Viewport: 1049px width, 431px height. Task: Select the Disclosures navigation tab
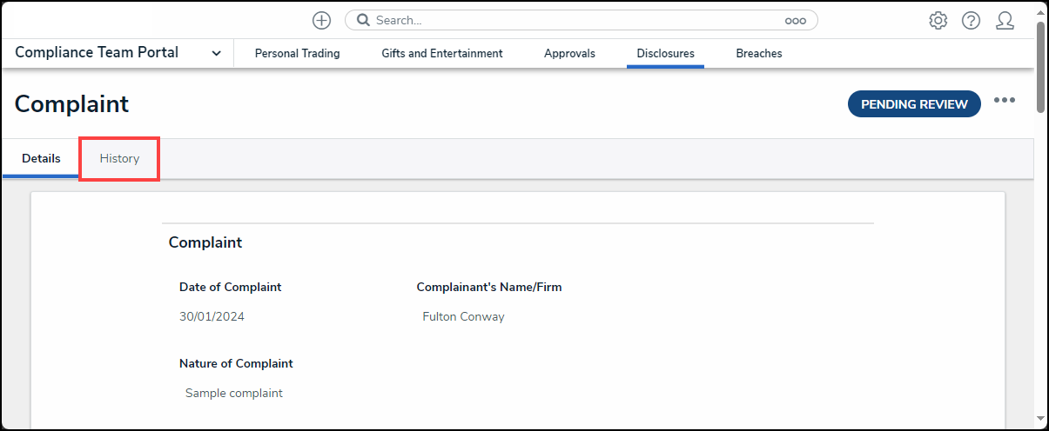point(665,54)
